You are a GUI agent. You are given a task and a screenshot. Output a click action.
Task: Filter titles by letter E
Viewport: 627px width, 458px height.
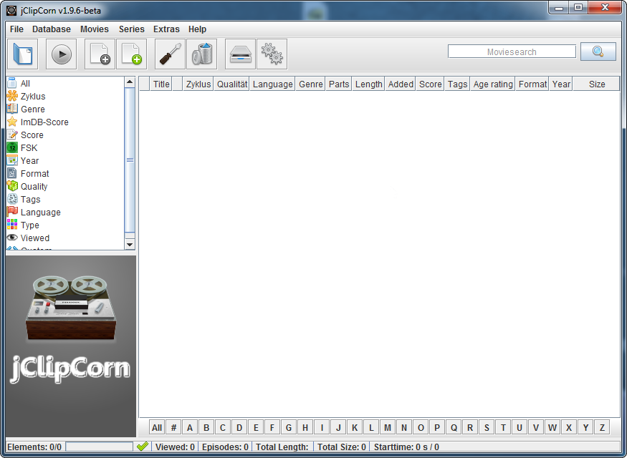pos(256,428)
